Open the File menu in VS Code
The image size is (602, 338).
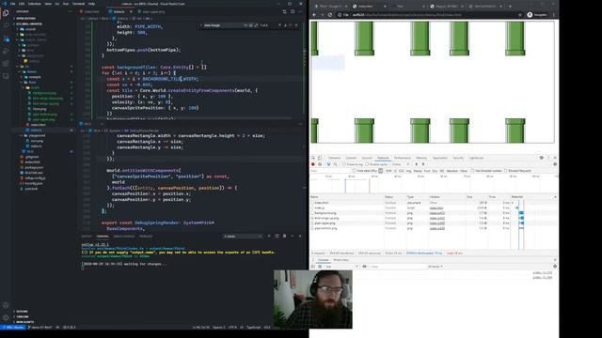(12, 4)
